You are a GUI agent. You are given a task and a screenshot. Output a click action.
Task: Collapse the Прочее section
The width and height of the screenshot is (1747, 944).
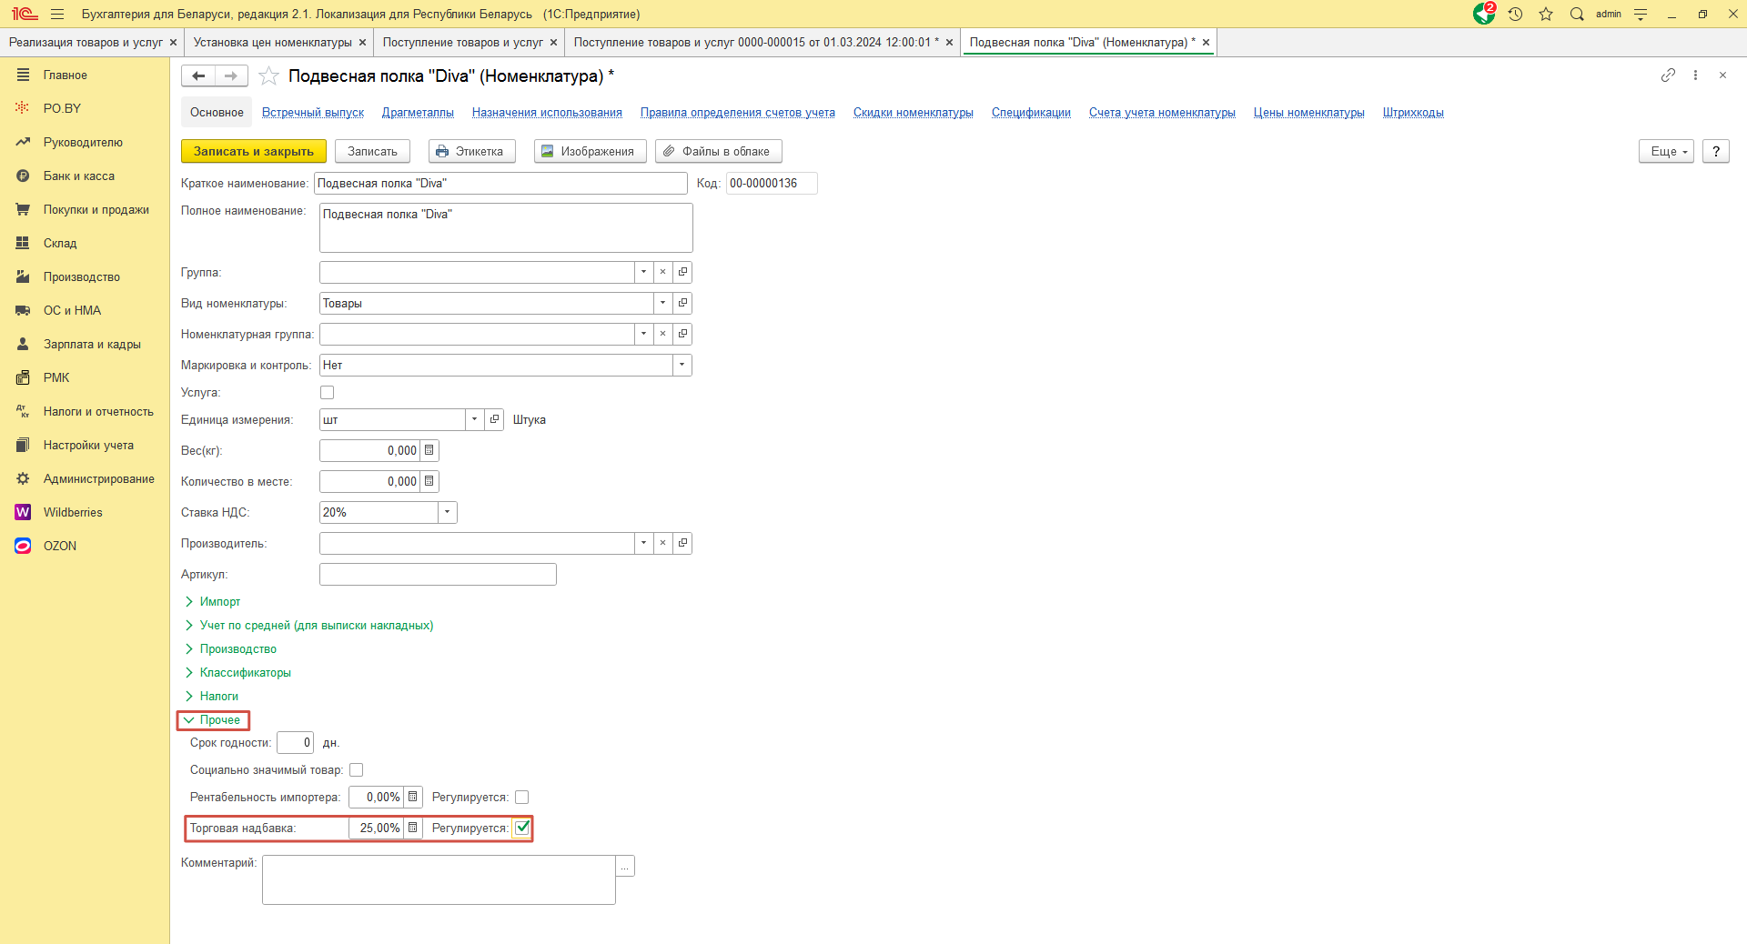[219, 720]
